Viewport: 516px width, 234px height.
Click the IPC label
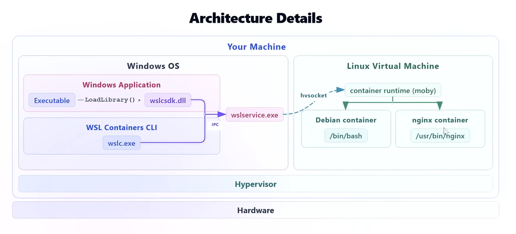215,125
